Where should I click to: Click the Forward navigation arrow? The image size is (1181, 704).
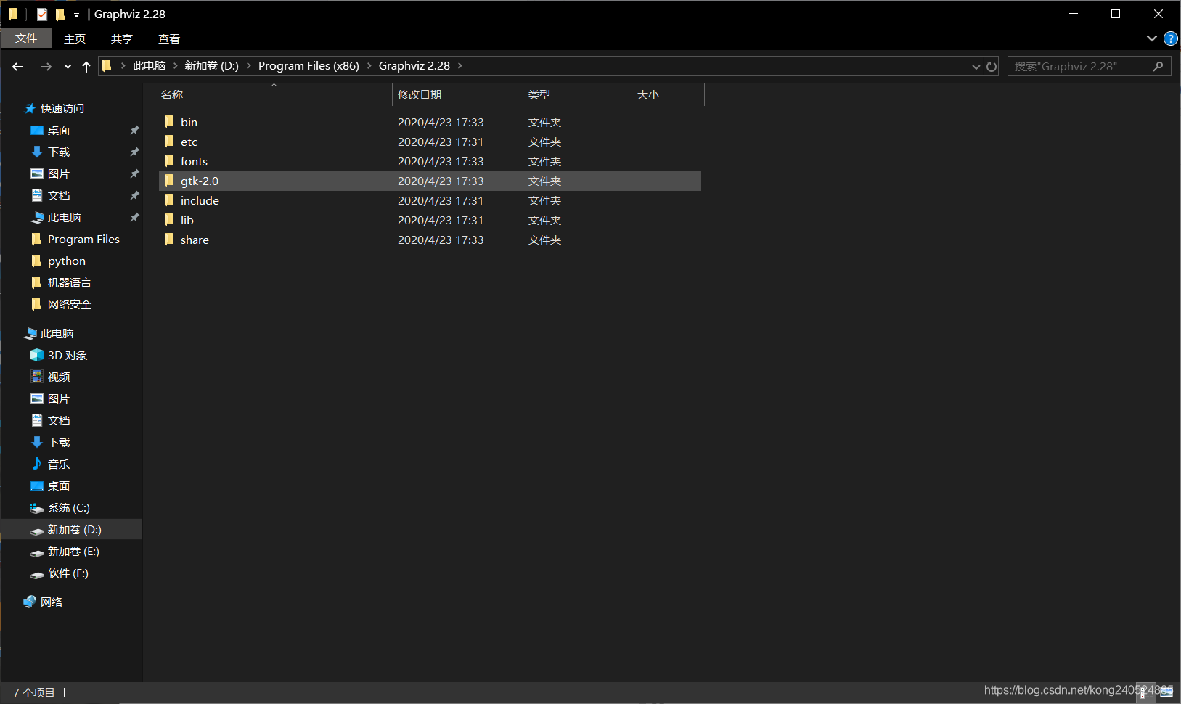46,67
